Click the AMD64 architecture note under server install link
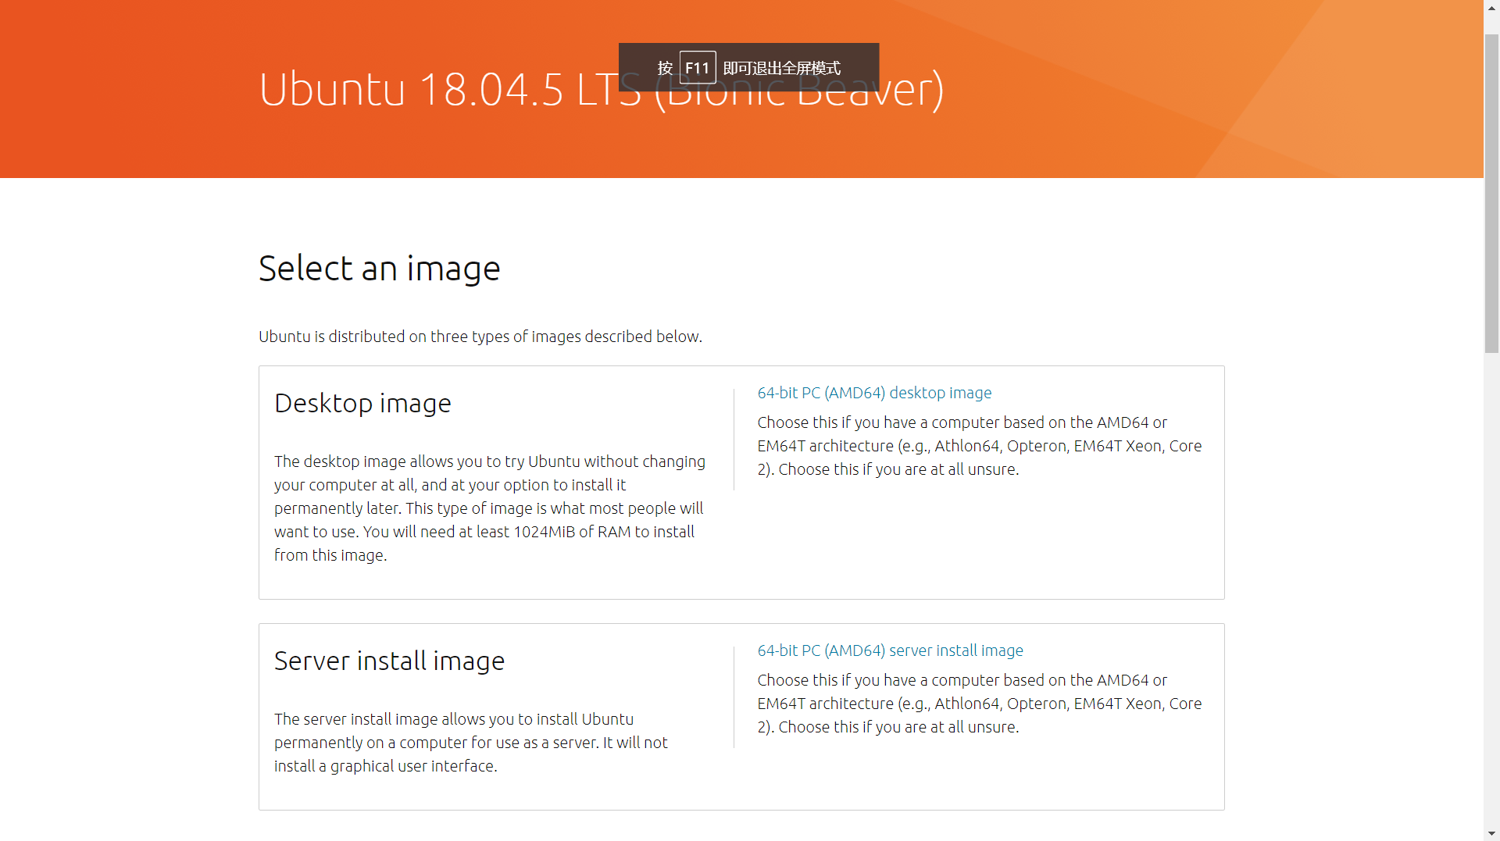 pyautogui.click(x=980, y=704)
